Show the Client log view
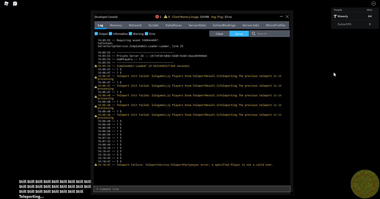This screenshot has width=380, height=199. (x=219, y=34)
